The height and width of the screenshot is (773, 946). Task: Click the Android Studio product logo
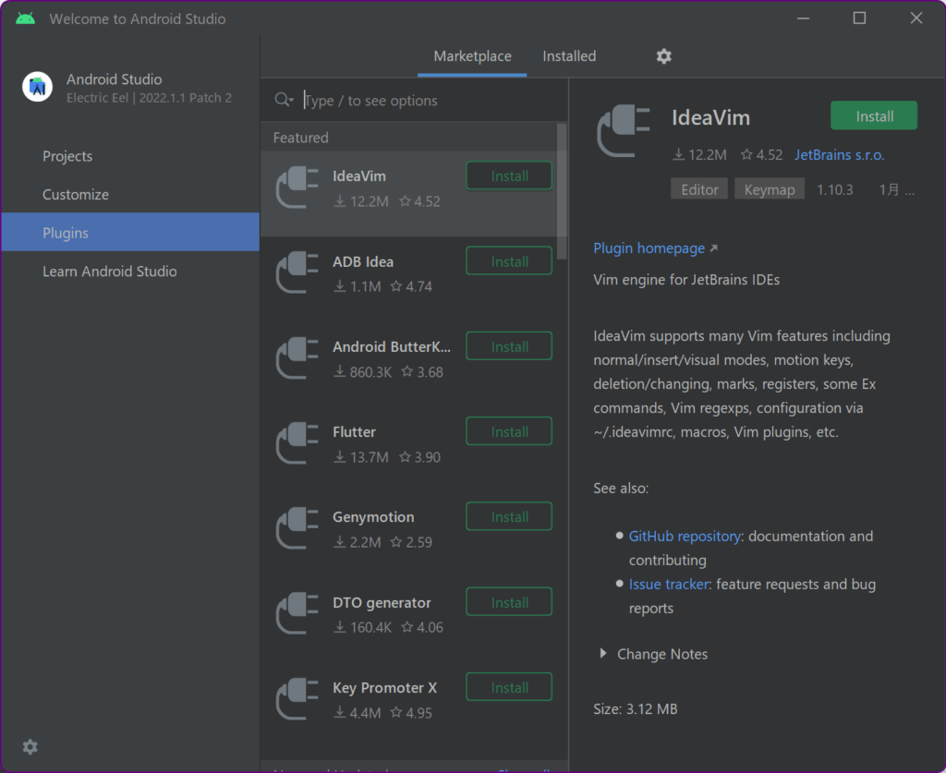[x=37, y=87]
